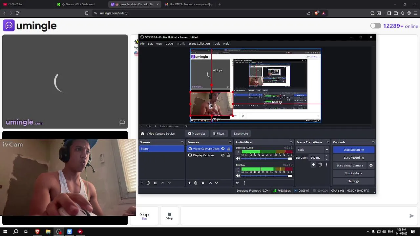
Task: Click Stop Streaming button
Action: click(x=353, y=150)
